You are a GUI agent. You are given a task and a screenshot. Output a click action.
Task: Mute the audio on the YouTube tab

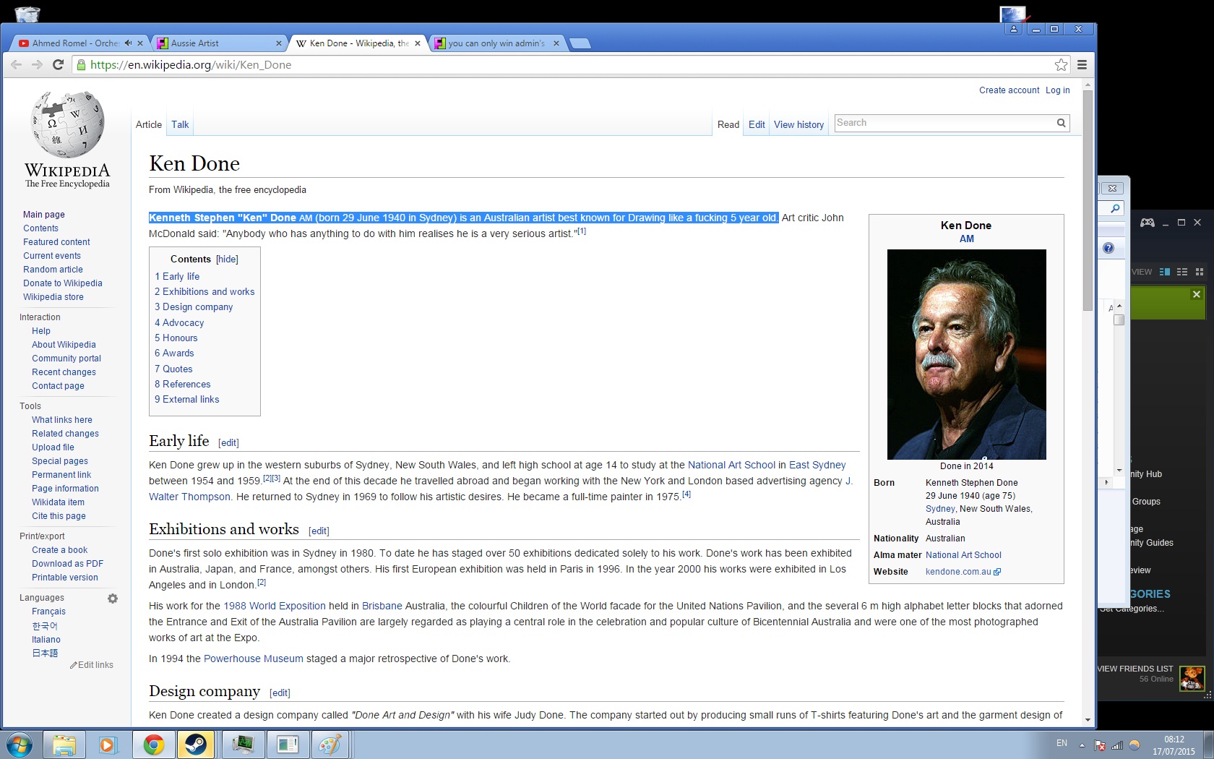point(128,43)
